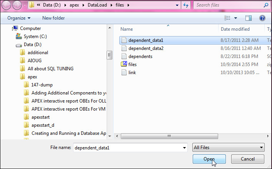Sort by the Name column header
The width and height of the screenshot is (272, 169).
click(127, 29)
